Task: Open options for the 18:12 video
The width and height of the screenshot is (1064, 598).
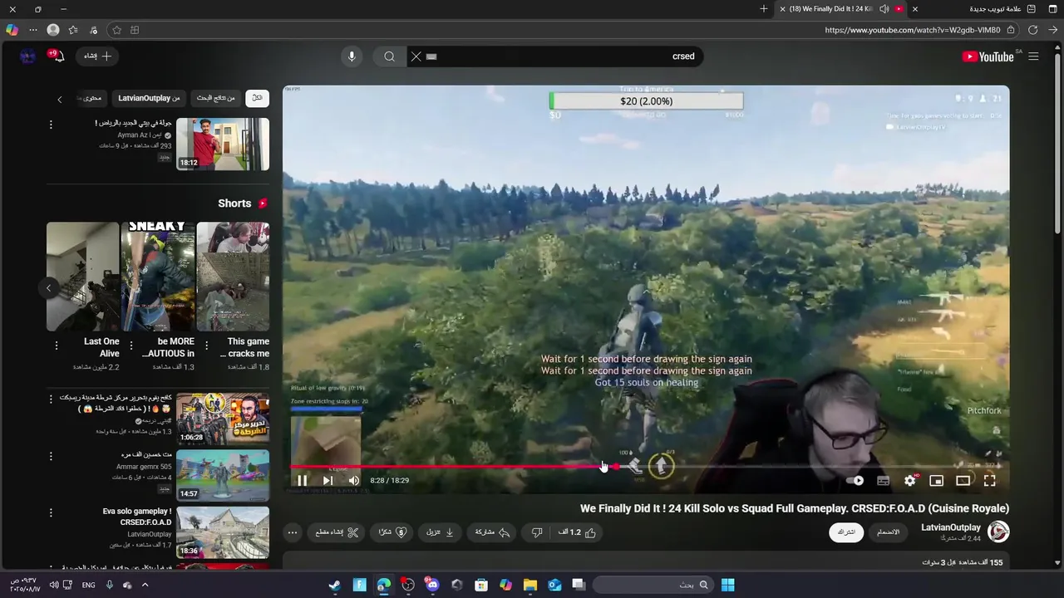Action: pos(51,125)
